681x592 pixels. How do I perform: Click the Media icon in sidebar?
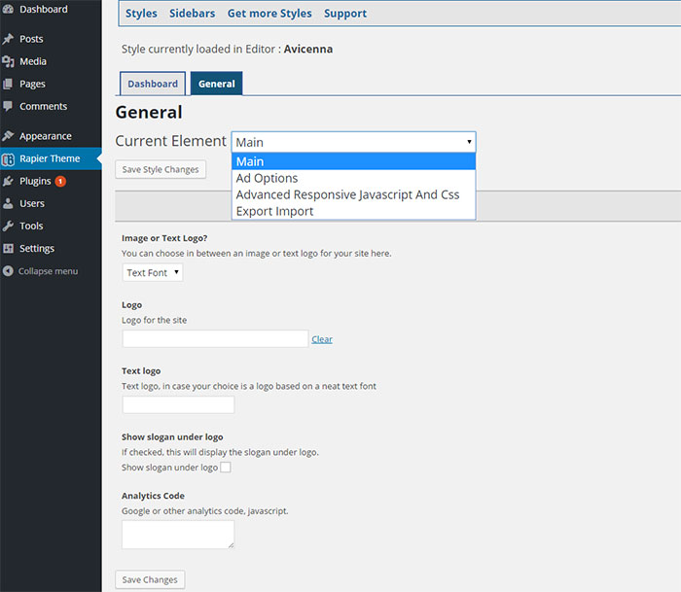click(8, 61)
